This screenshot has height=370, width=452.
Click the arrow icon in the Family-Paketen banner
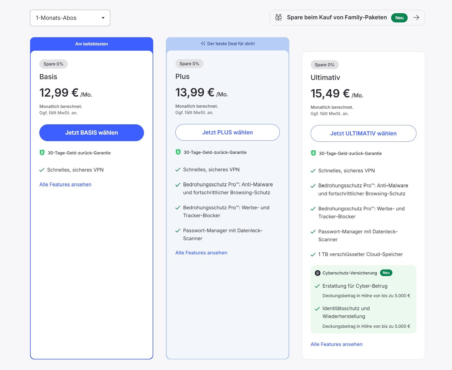(x=416, y=17)
